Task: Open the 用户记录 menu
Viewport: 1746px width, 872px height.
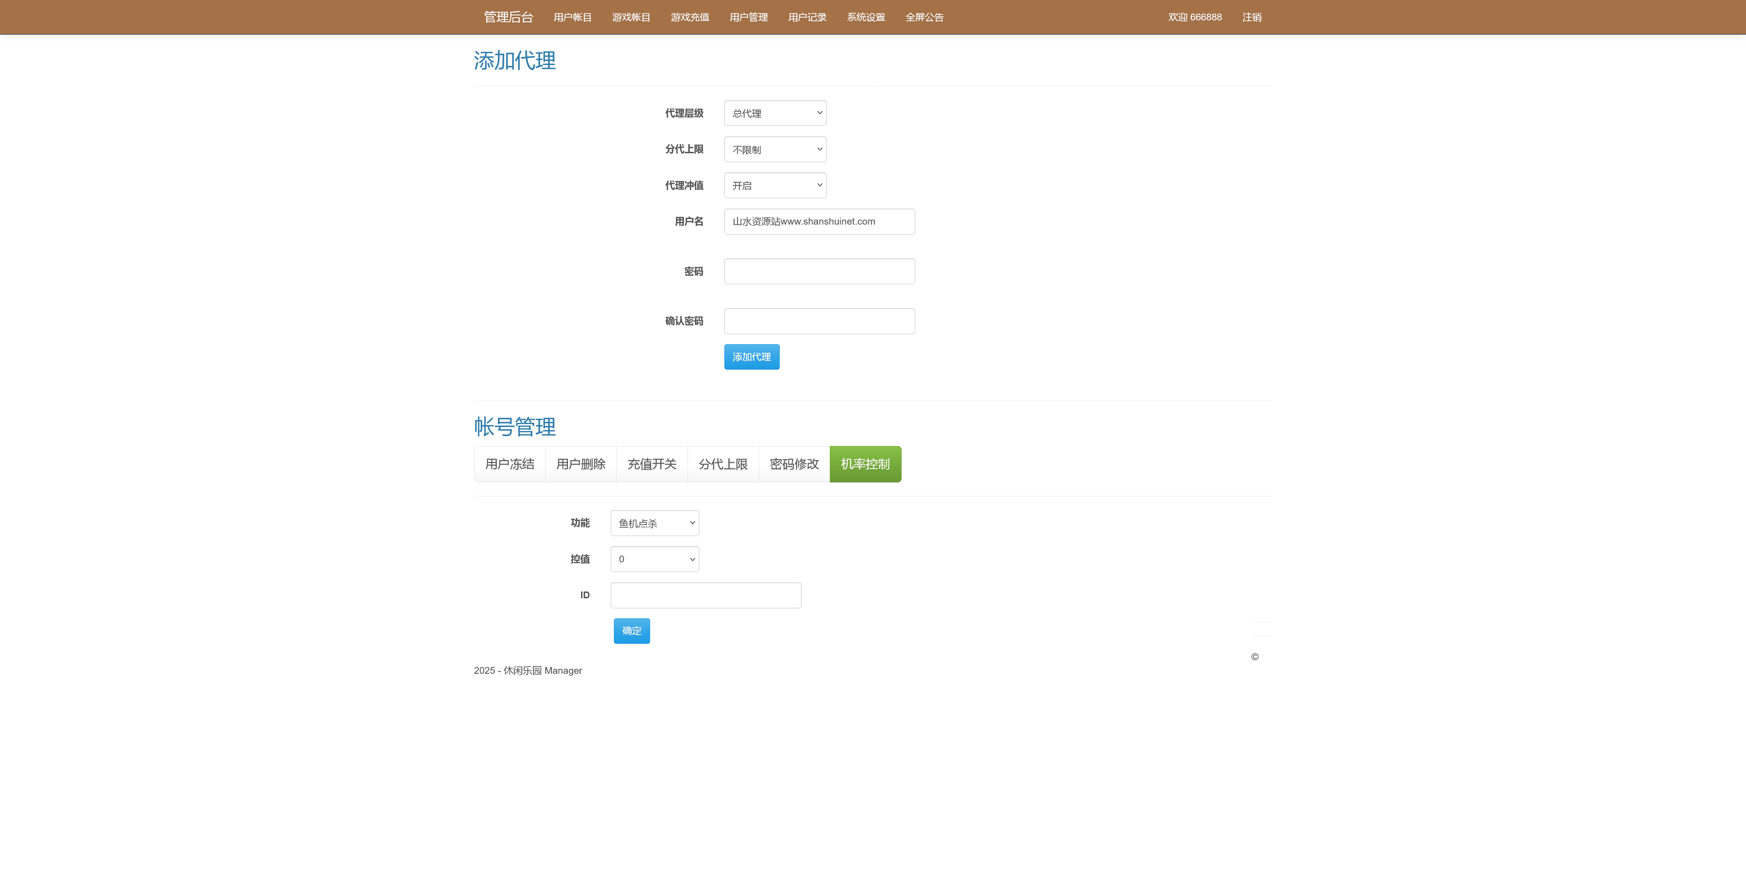Action: pos(807,17)
